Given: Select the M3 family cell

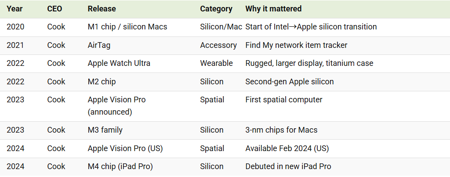Looking at the screenshot, I should click(105, 130).
